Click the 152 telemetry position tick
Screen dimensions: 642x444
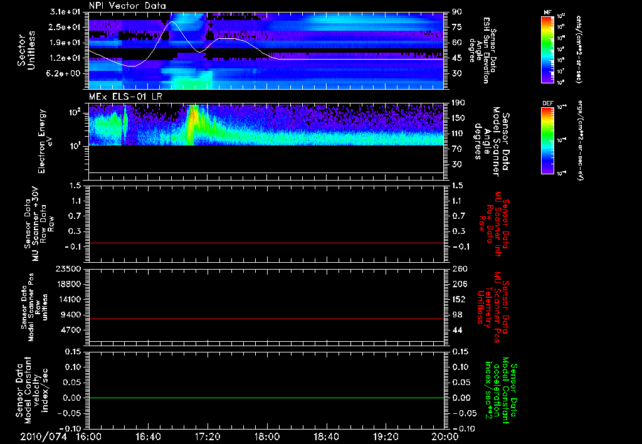(x=460, y=299)
